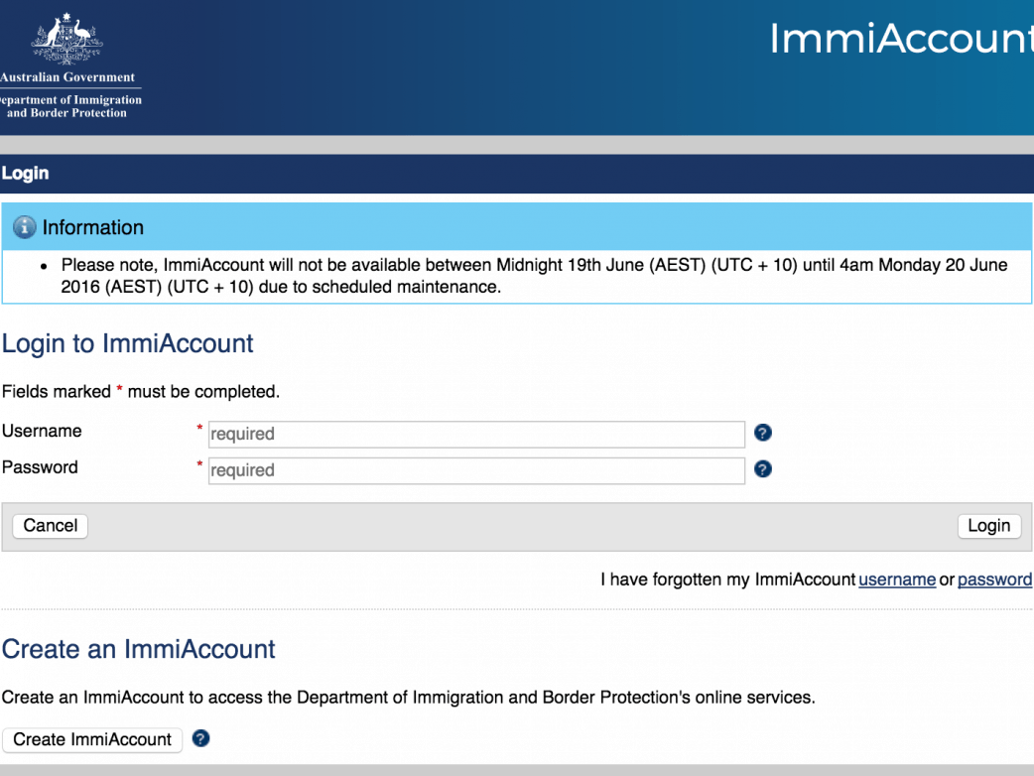The image size is (1034, 776).
Task: Open the forgotten username link
Action: pos(896,580)
